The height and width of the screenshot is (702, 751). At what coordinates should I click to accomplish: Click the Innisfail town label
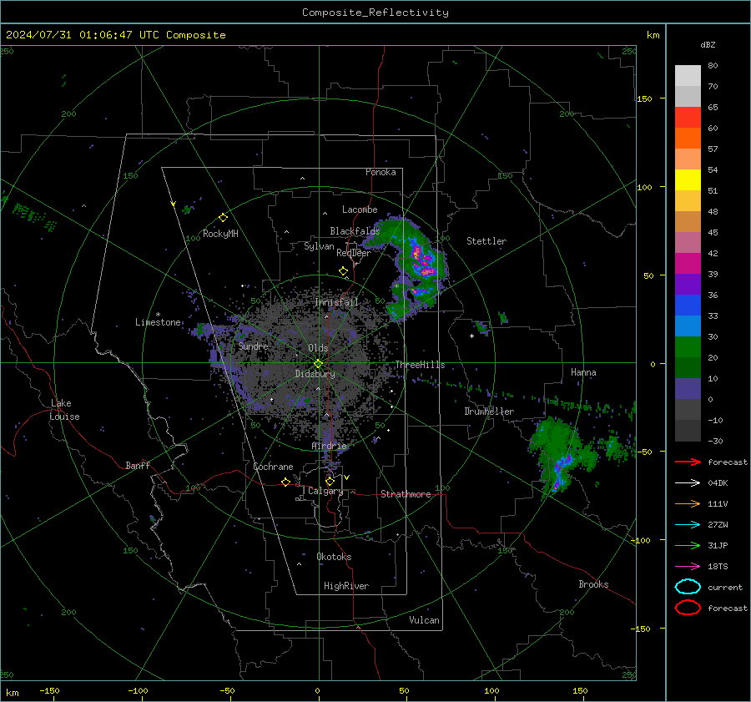coord(336,302)
